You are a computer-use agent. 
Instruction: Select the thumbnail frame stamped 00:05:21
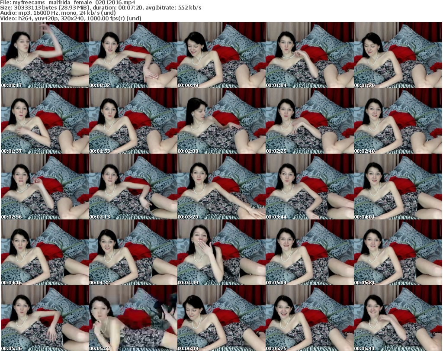(x=398, y=252)
